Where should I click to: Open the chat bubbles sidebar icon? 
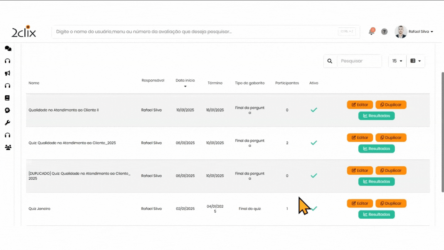pos(8,49)
